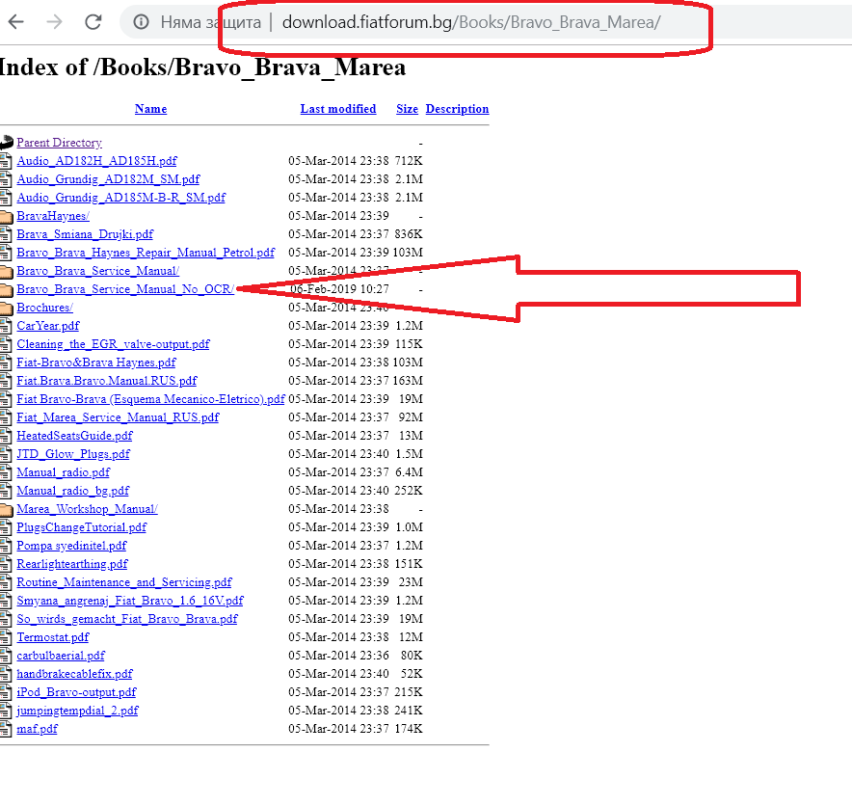Sort listing by Size column
The image size is (852, 806).
[x=407, y=109]
